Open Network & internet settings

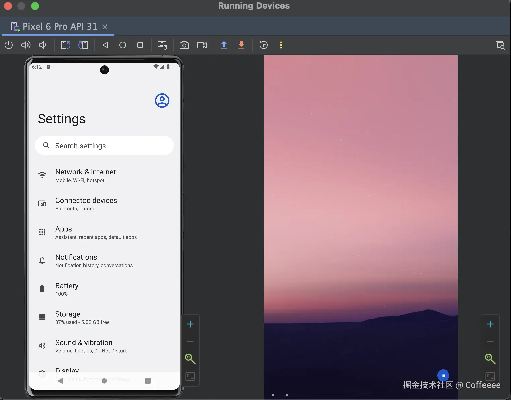click(x=104, y=176)
